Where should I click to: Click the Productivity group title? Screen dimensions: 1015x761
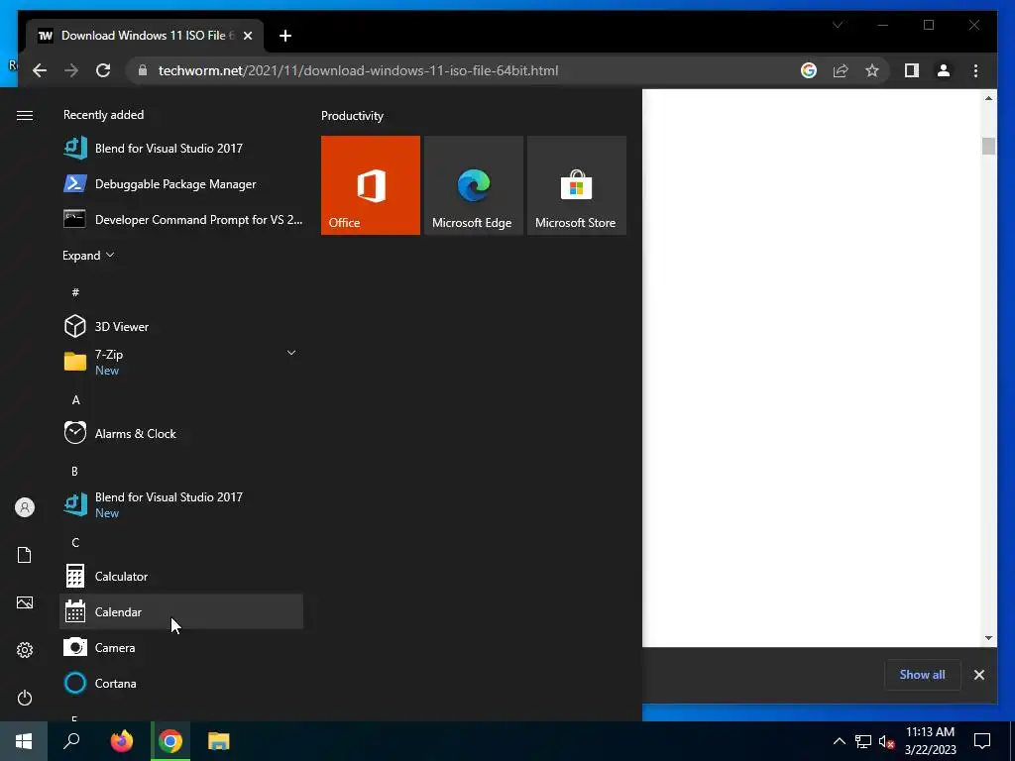tap(352, 116)
